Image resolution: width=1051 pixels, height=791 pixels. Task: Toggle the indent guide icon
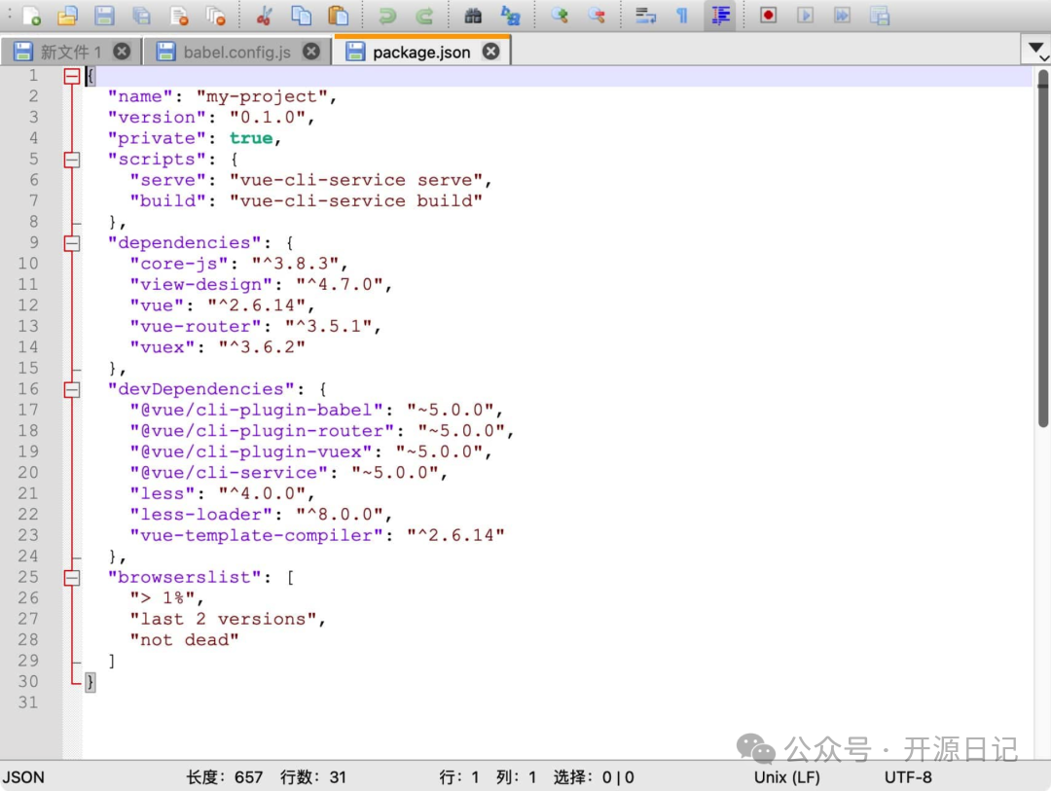[720, 15]
